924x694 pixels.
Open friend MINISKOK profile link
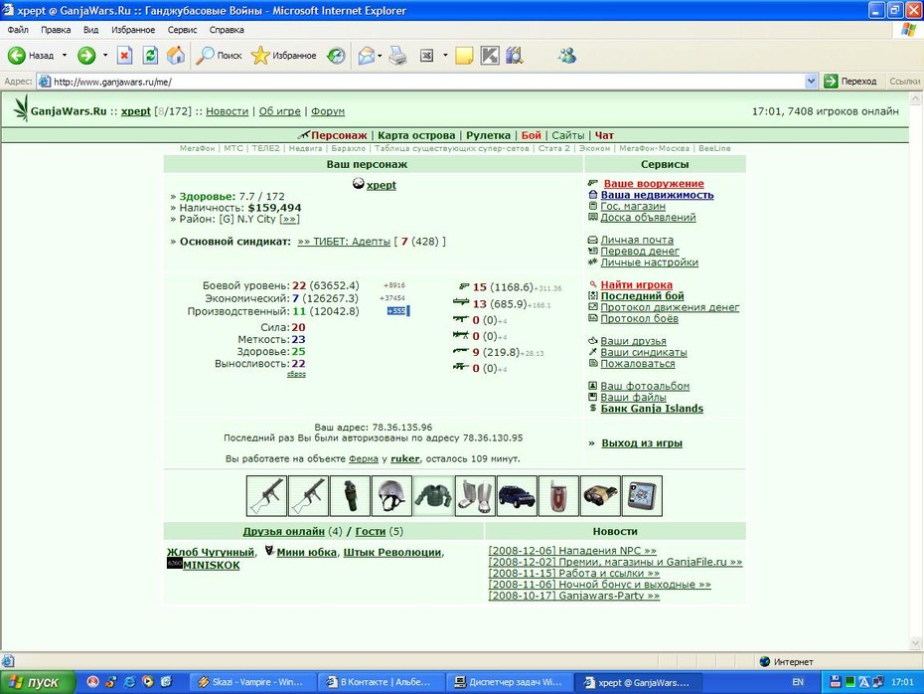211,565
